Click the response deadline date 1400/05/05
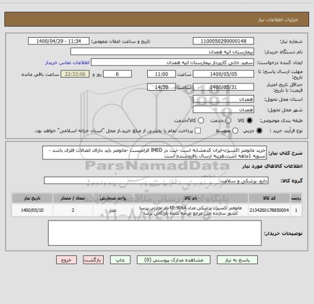The image size is (314, 304). point(224,74)
